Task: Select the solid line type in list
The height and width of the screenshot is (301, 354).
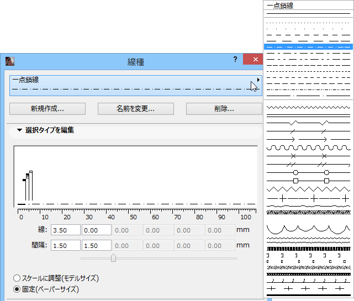Action: point(308,14)
